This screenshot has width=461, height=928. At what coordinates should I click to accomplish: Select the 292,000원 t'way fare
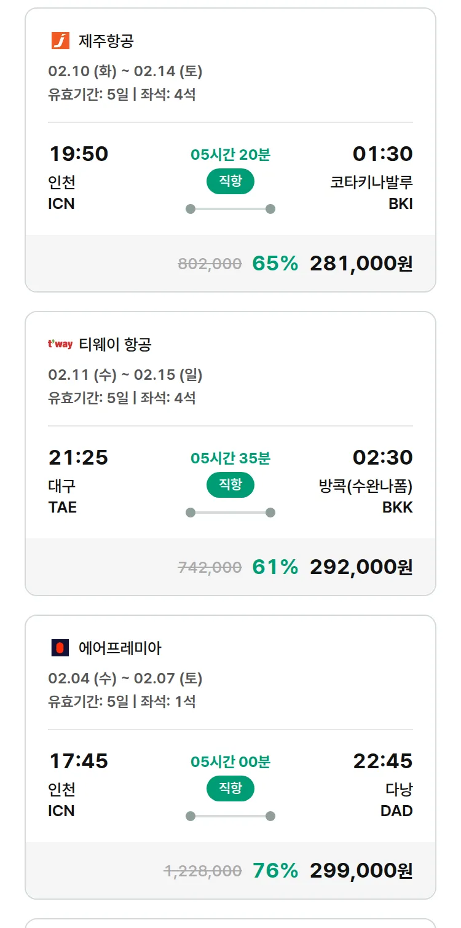361,567
